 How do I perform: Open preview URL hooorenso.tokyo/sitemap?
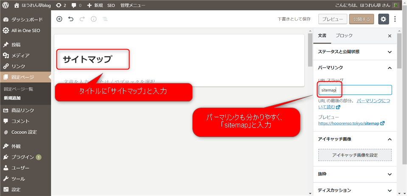[x=351, y=124]
